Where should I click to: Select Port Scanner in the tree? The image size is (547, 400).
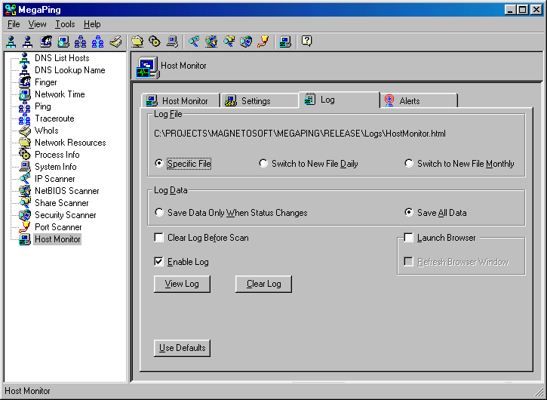58,227
